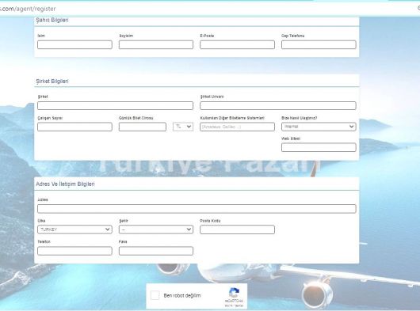Click the reCAPTCHA logo icon

[x=234, y=293]
